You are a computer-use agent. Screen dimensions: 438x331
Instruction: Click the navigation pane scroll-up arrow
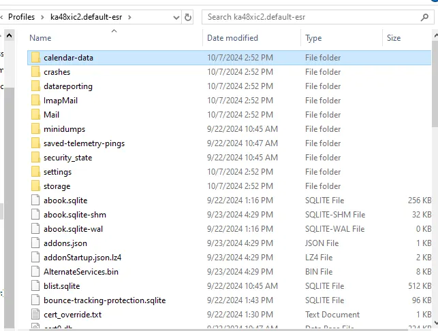pyautogui.click(x=10, y=35)
